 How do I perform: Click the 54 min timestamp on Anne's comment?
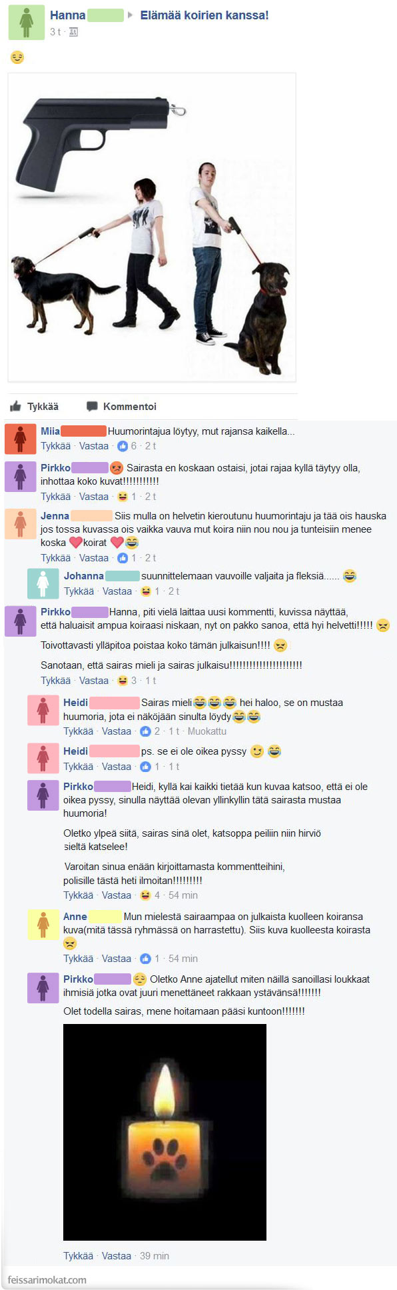pyautogui.click(x=183, y=959)
